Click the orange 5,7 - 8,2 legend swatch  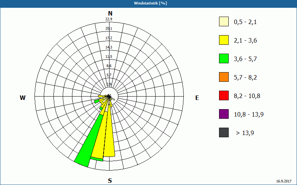[x=224, y=77]
